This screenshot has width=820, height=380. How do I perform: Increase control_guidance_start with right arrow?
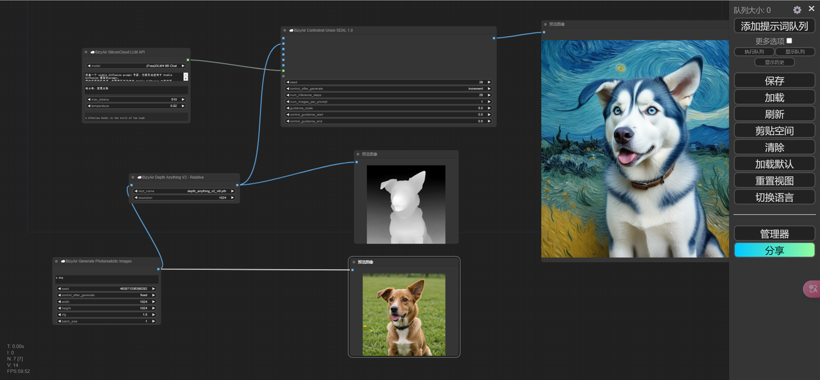[x=490, y=115]
